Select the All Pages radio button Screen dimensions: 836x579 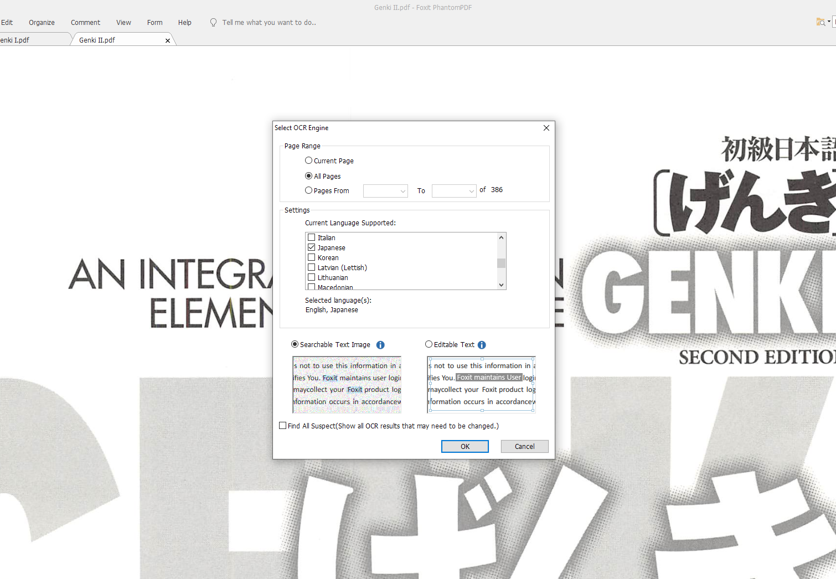308,176
